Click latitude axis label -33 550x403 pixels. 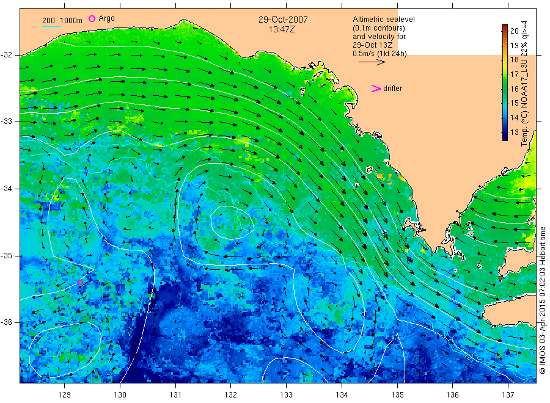tap(6, 122)
